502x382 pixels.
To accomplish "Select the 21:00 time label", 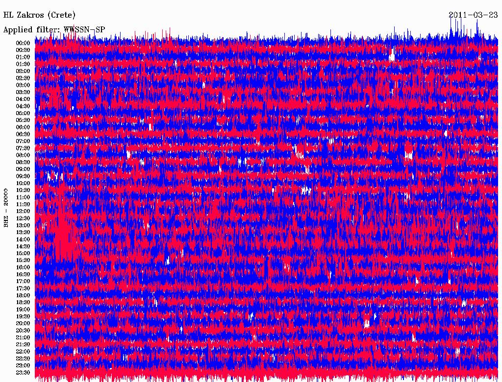I will click(23, 337).
